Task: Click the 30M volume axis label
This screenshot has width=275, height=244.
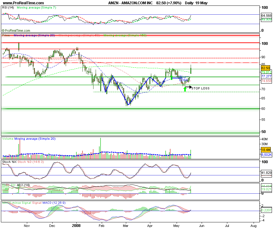Action: 265,144
